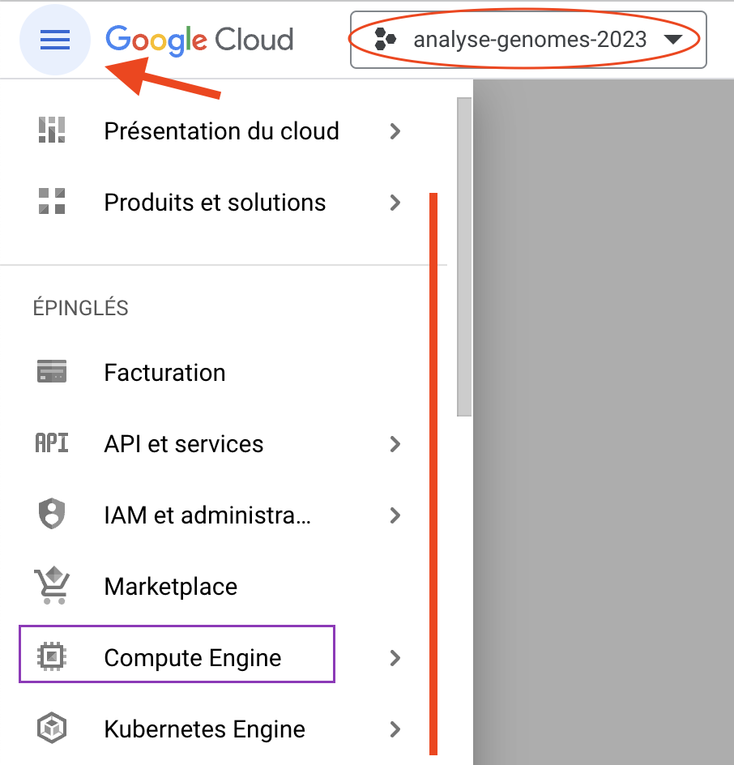Open the Facturation menu item
Image resolution: width=734 pixels, height=765 pixels.
[x=165, y=373]
